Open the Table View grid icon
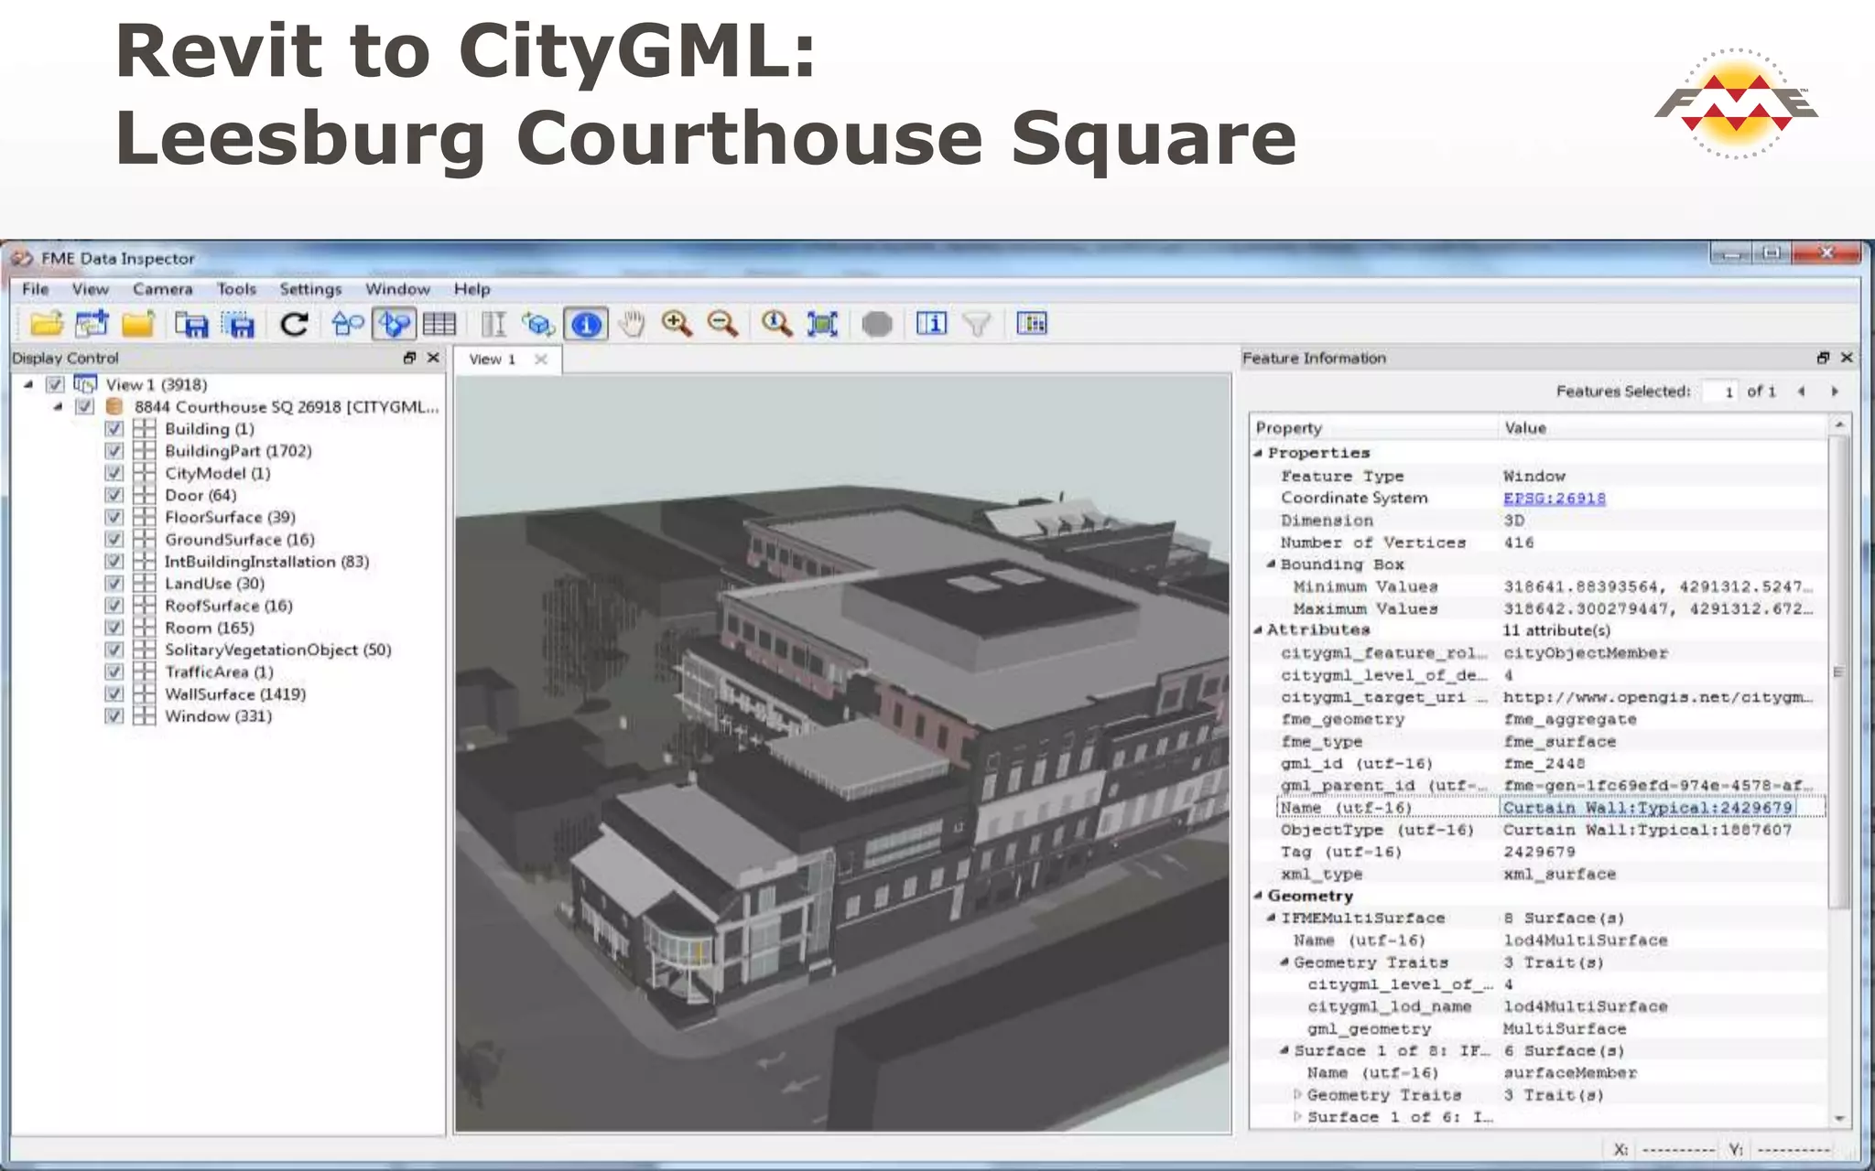The height and width of the screenshot is (1171, 1875). coord(439,324)
